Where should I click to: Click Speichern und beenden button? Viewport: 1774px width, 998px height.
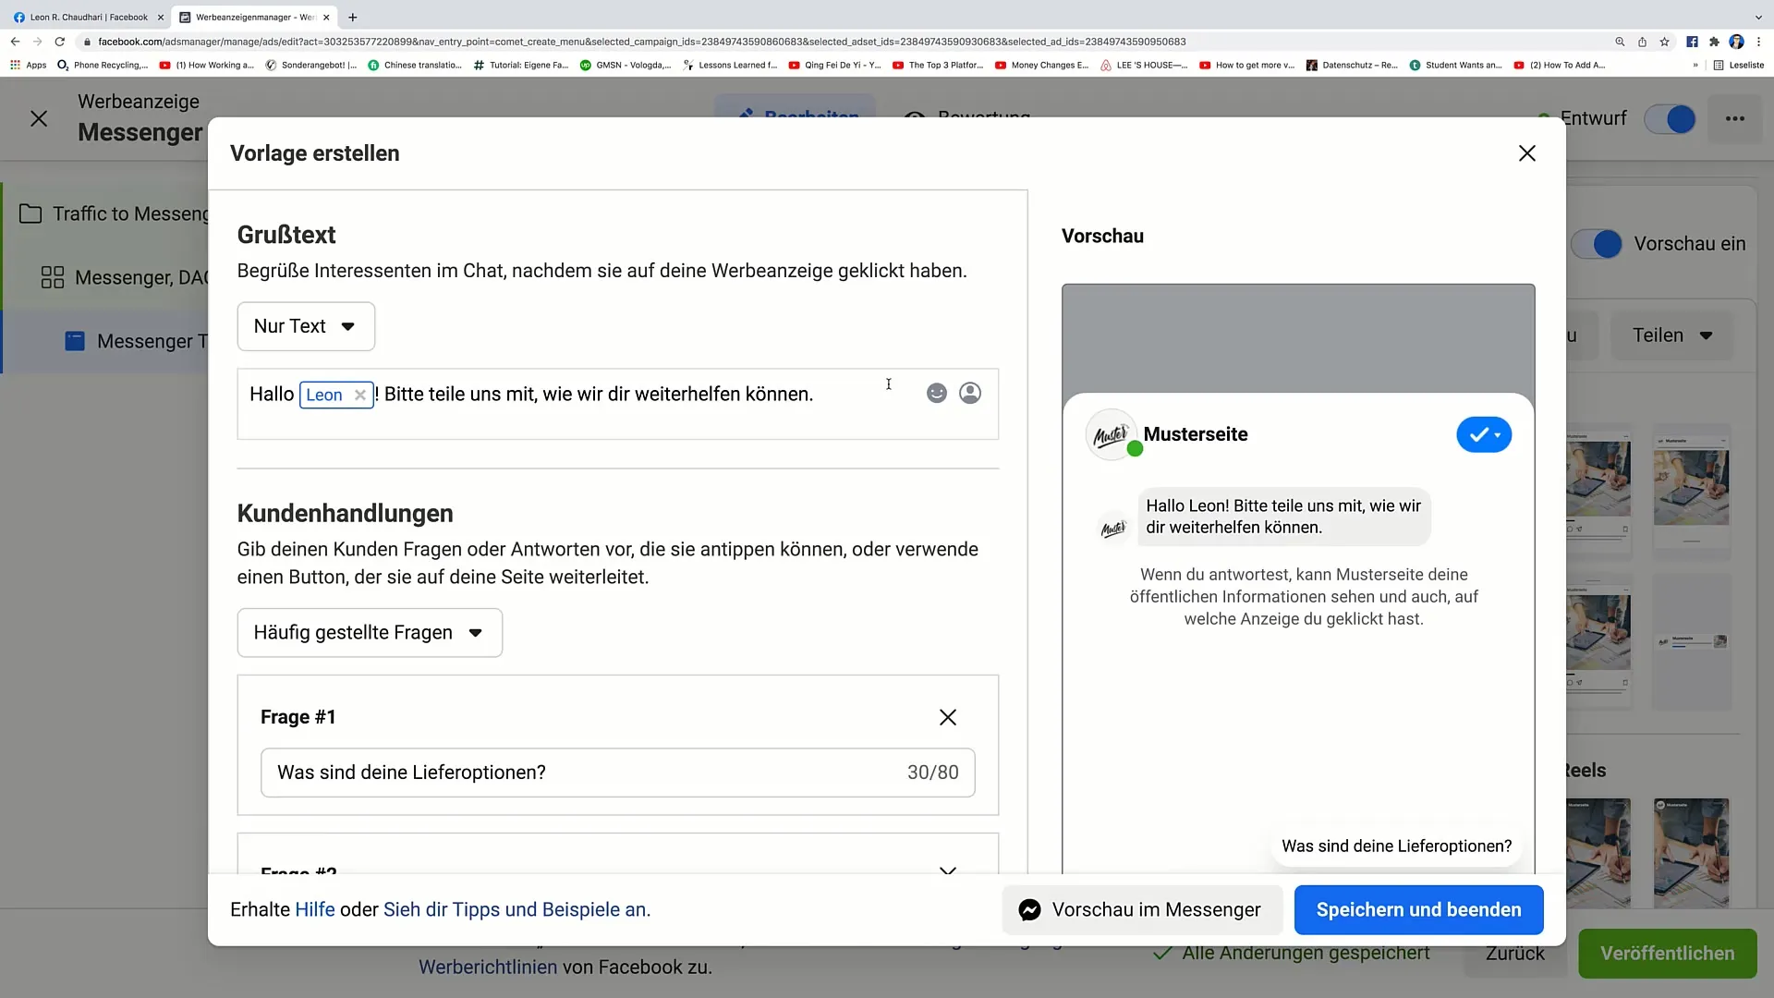coord(1418,910)
